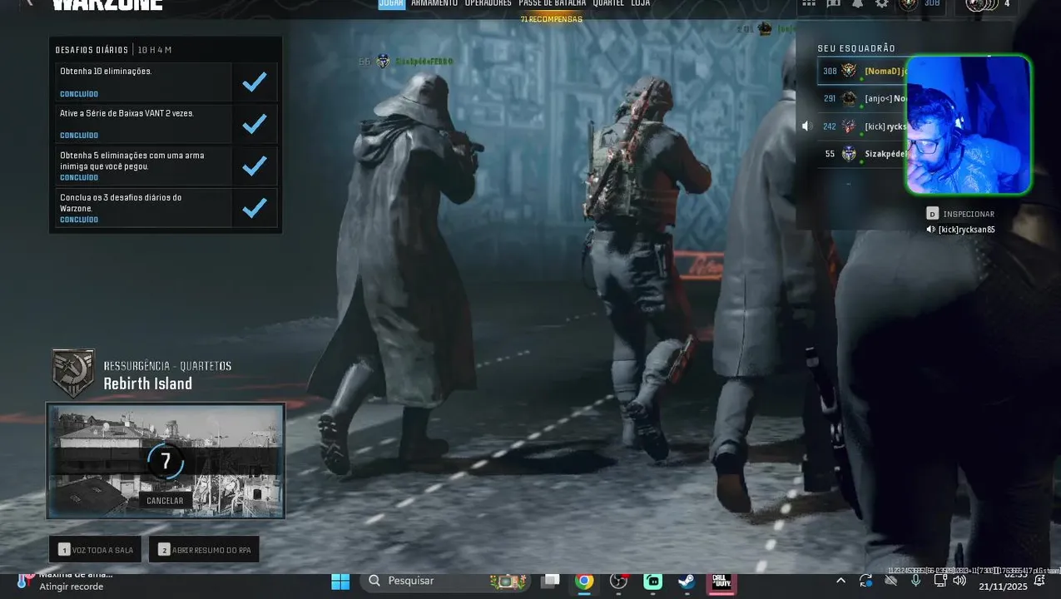Open Steam from the taskbar

click(x=687, y=581)
